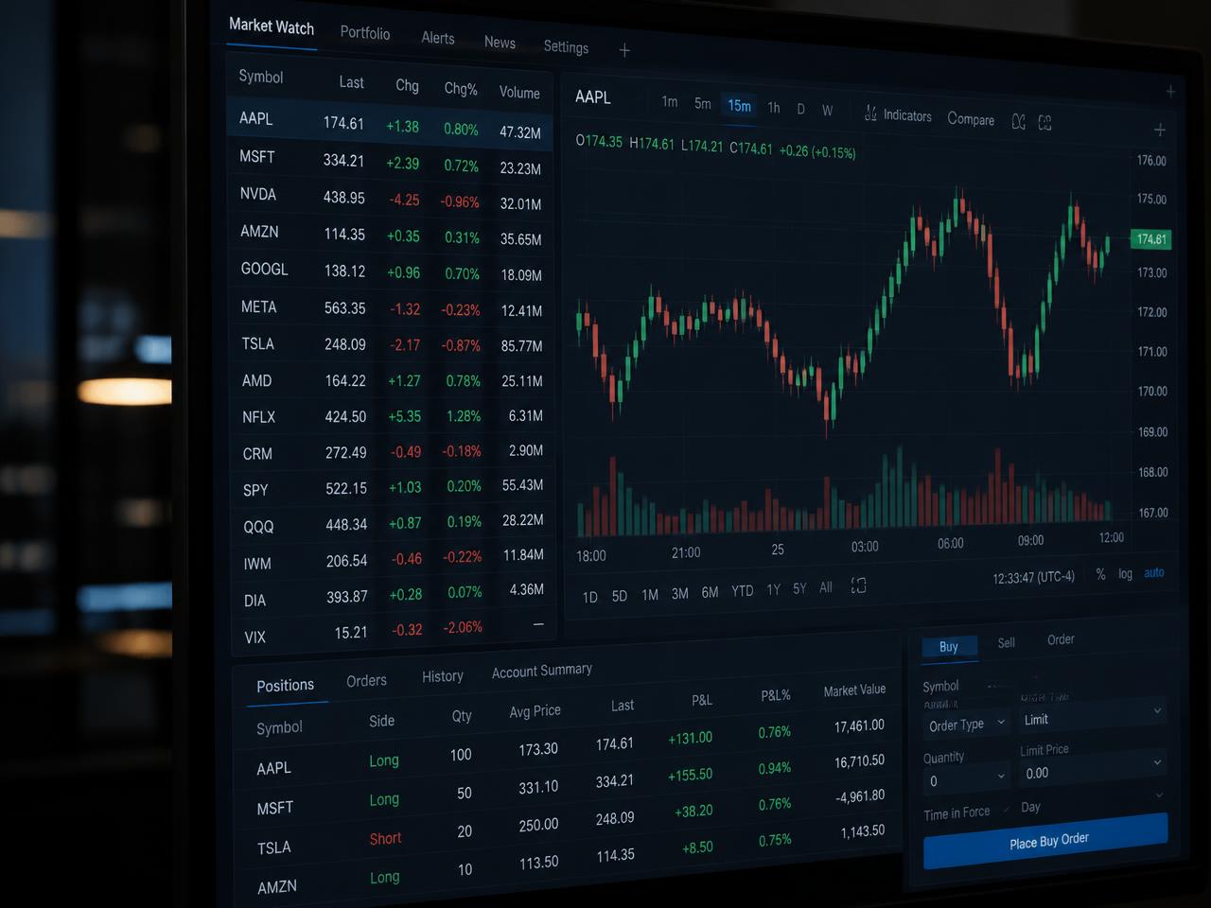Set chart range to 1D
The width and height of the screenshot is (1211, 908).
[589, 597]
